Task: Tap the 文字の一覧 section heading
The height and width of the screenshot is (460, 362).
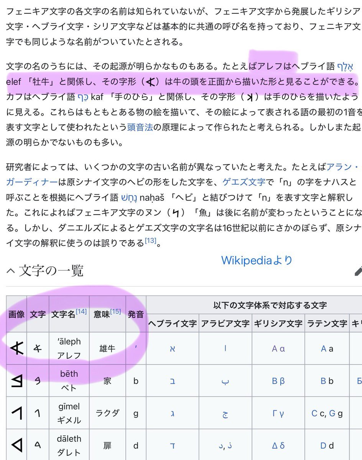Action: pyautogui.click(x=51, y=271)
